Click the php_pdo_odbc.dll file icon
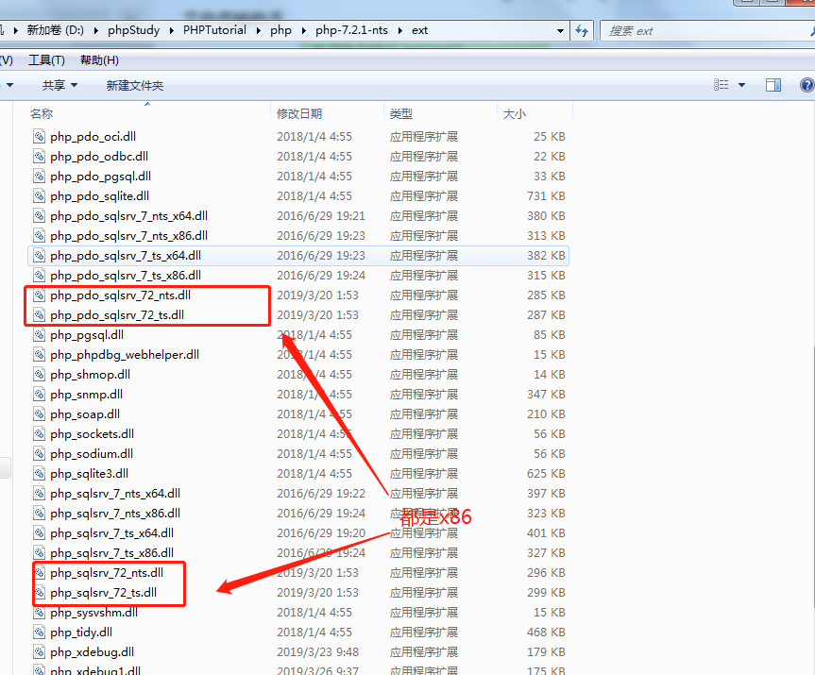Screen dimensions: 815x675 pos(39,157)
